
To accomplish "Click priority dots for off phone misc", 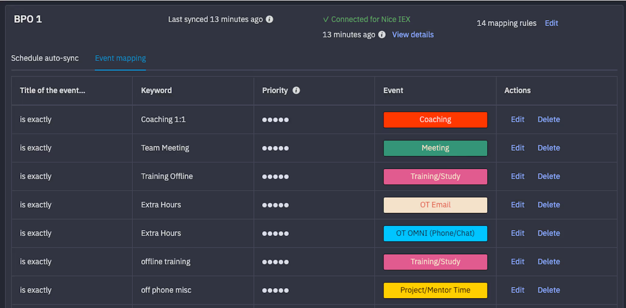I will coord(275,290).
